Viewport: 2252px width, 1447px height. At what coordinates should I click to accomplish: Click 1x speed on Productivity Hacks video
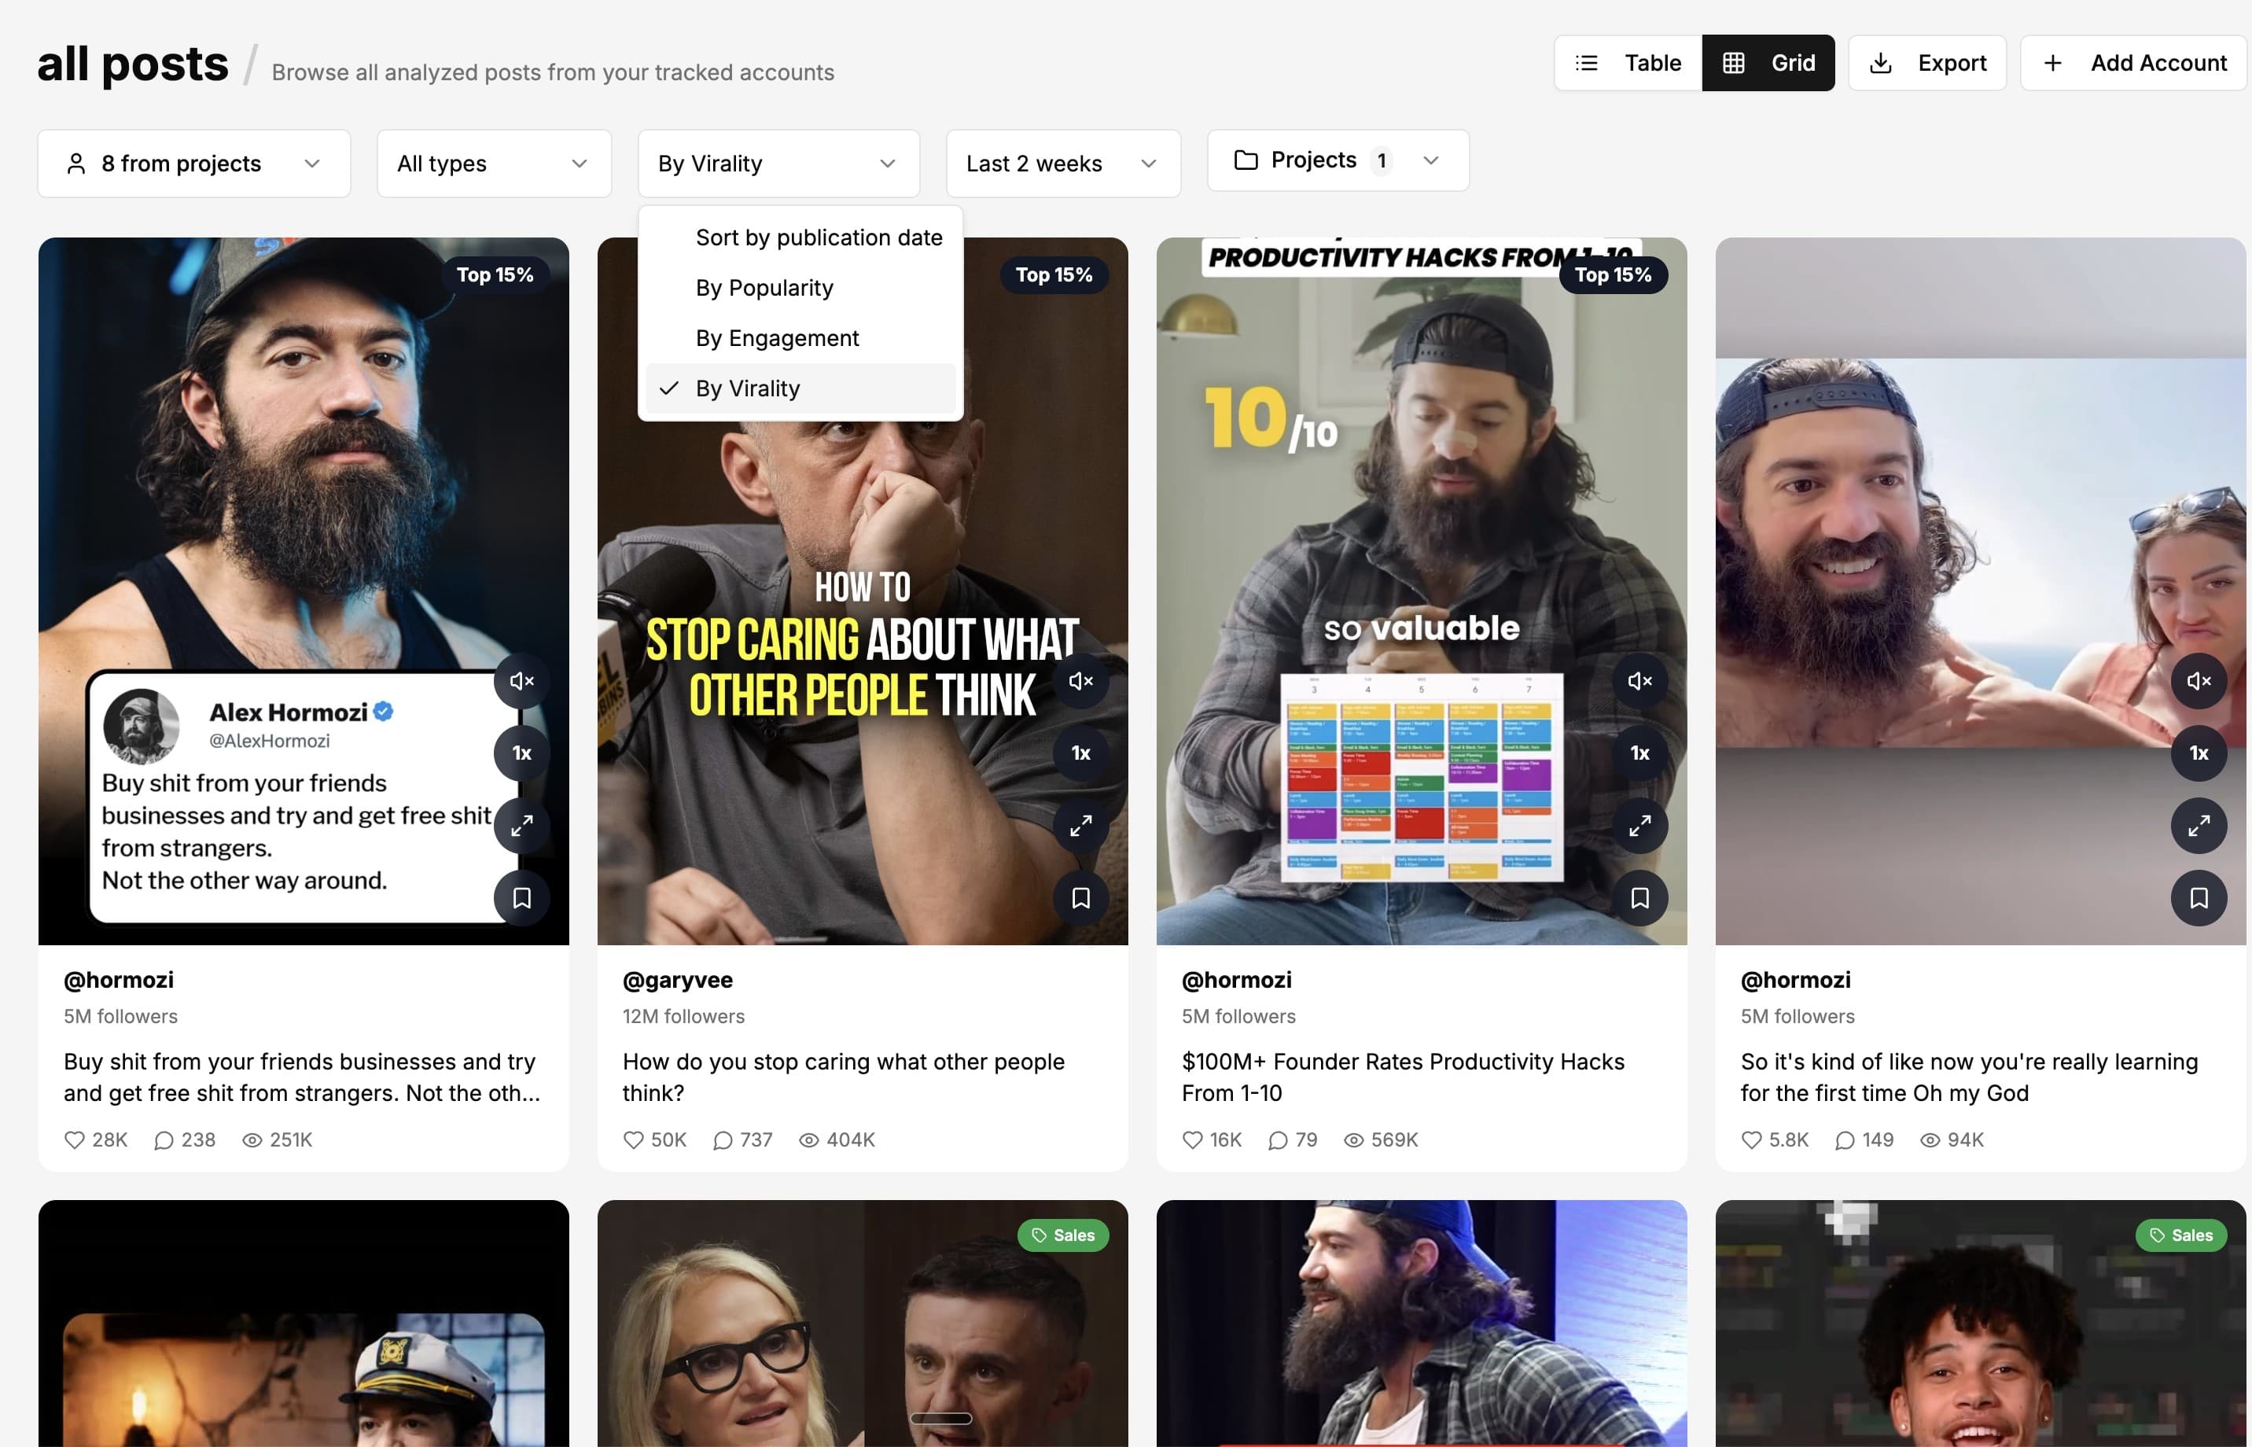pos(1639,753)
